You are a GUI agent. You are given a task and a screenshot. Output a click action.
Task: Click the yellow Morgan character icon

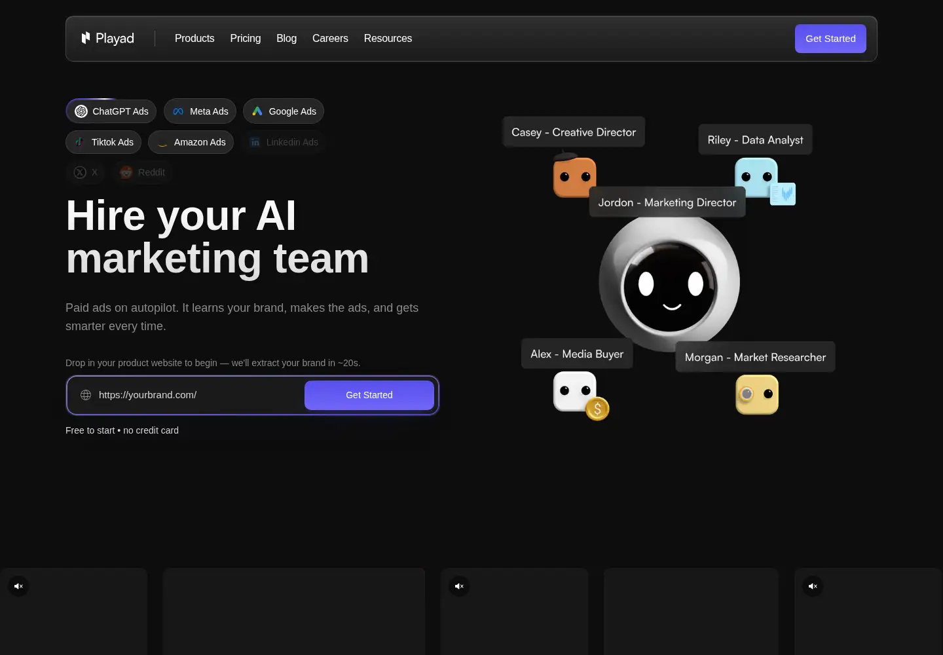pyautogui.click(x=757, y=394)
